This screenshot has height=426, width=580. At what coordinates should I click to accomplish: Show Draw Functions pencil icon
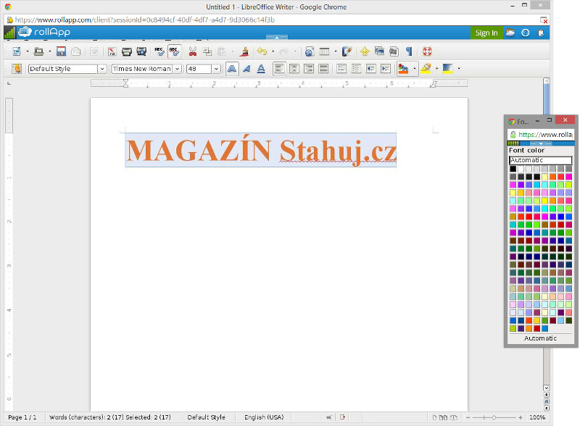click(347, 51)
